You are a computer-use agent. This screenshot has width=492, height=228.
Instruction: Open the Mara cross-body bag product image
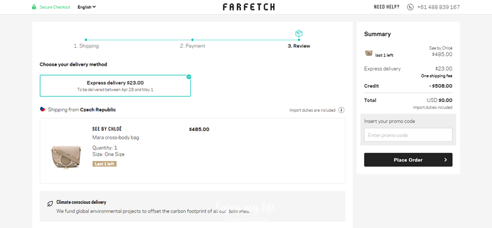(x=66, y=157)
